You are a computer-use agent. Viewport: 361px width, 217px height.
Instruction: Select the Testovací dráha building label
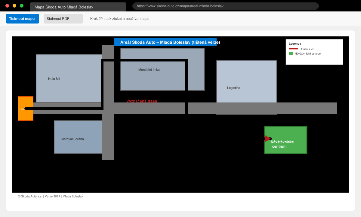[x=72, y=139]
